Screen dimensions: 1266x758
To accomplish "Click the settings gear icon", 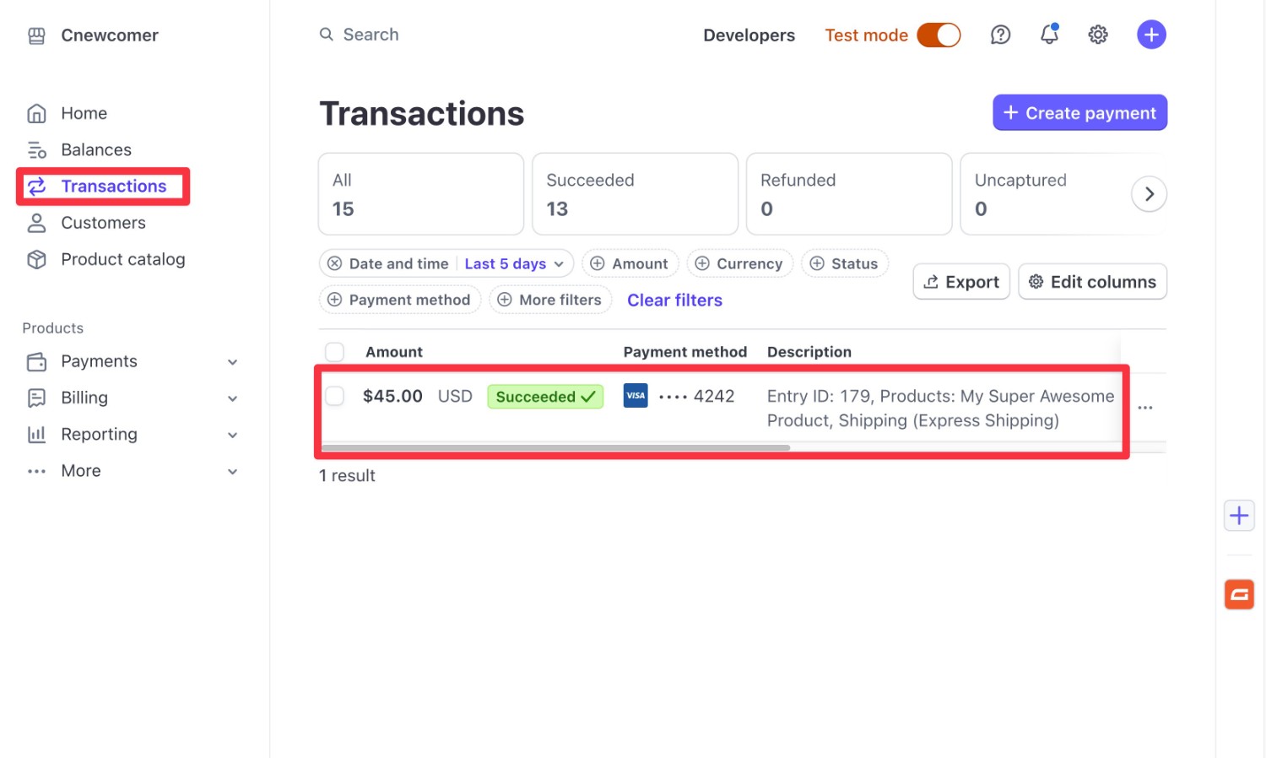I will [x=1098, y=35].
